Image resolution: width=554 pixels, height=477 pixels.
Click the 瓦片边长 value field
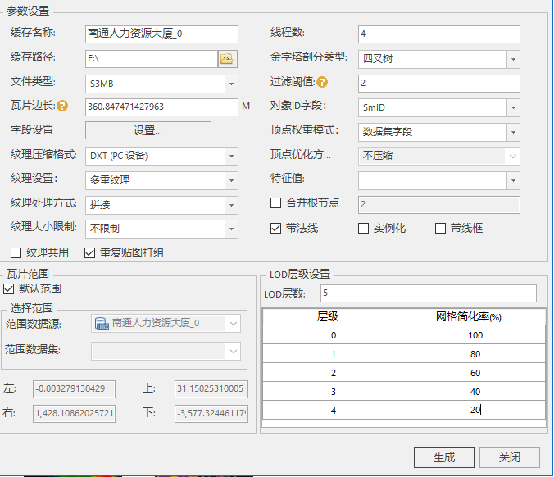pos(161,107)
